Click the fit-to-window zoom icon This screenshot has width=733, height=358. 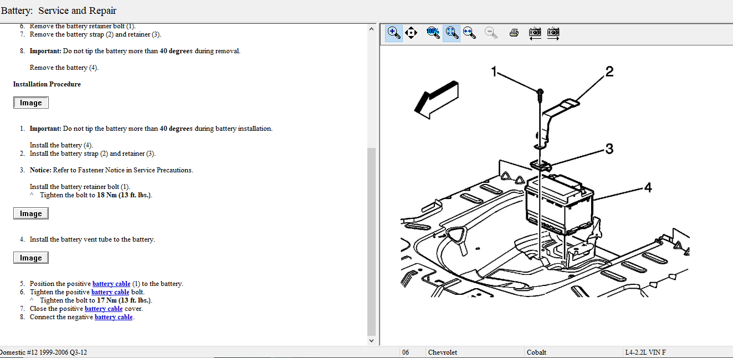tap(452, 33)
